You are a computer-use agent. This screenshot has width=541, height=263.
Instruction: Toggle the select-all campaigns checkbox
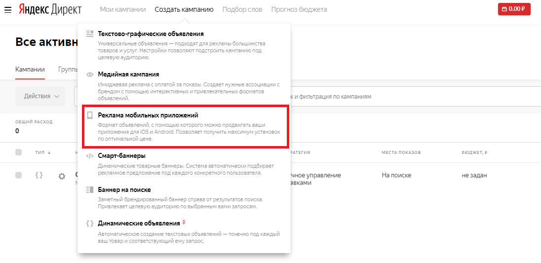click(x=19, y=152)
